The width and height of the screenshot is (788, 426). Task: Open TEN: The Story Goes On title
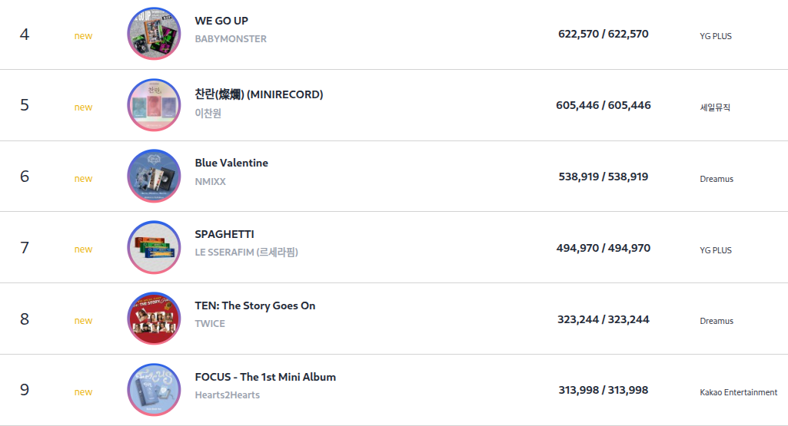coord(255,305)
